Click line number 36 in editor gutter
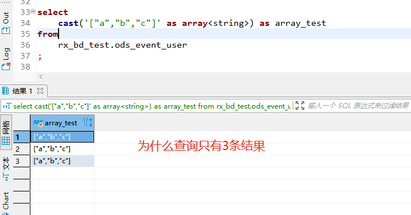411x215 pixels. [25, 45]
